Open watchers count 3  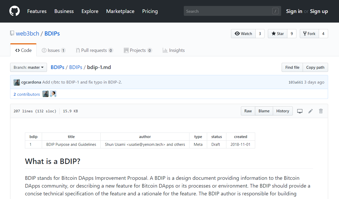260,34
